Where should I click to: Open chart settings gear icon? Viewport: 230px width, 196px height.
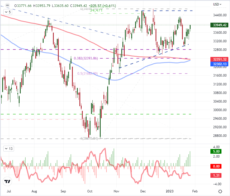[220, 191]
